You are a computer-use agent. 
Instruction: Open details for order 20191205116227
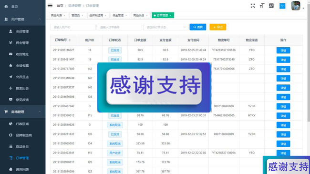click(283, 51)
